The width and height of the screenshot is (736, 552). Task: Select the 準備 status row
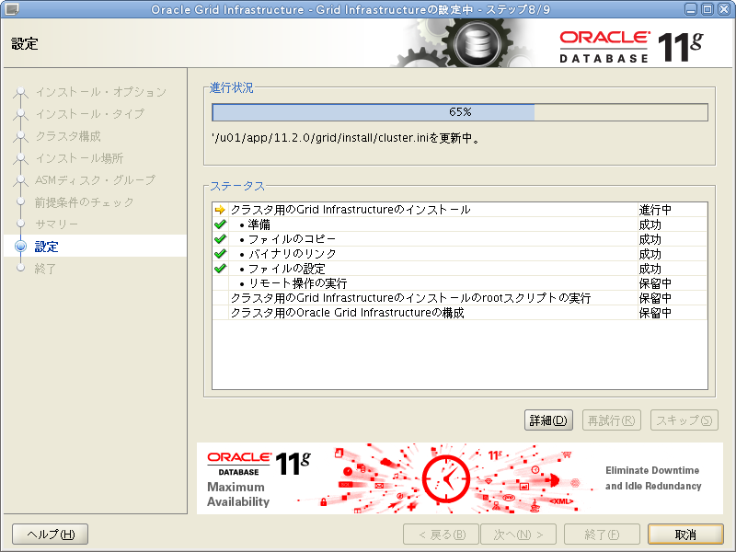tap(459, 224)
